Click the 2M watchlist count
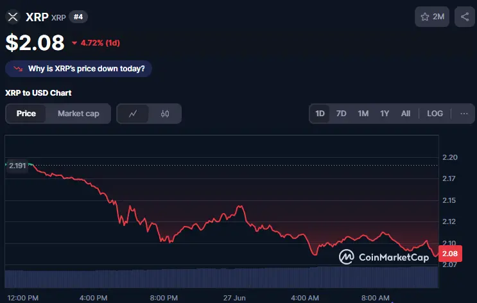The height and width of the screenshot is (303, 477). point(438,17)
